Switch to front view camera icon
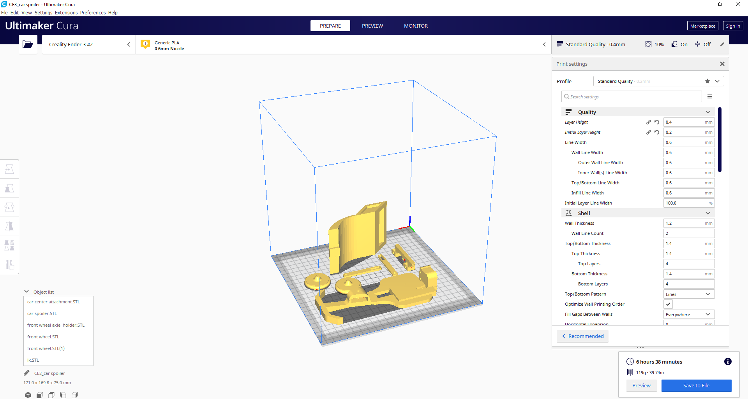The image size is (748, 399). click(39, 395)
